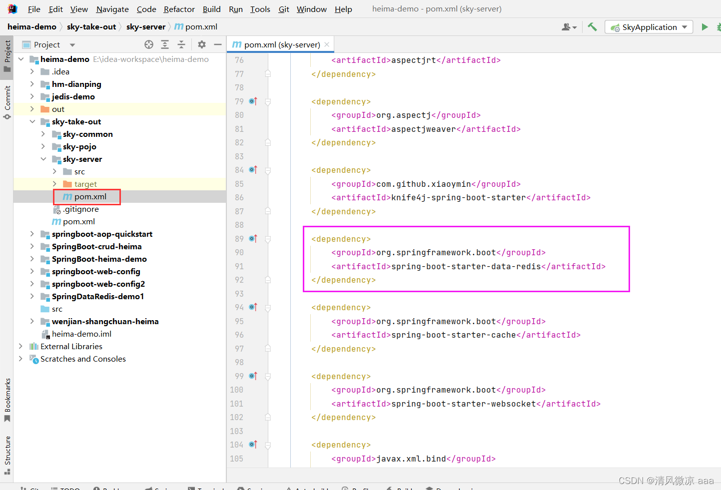Expand the sky-common module
The image size is (721, 490).
pos(43,134)
